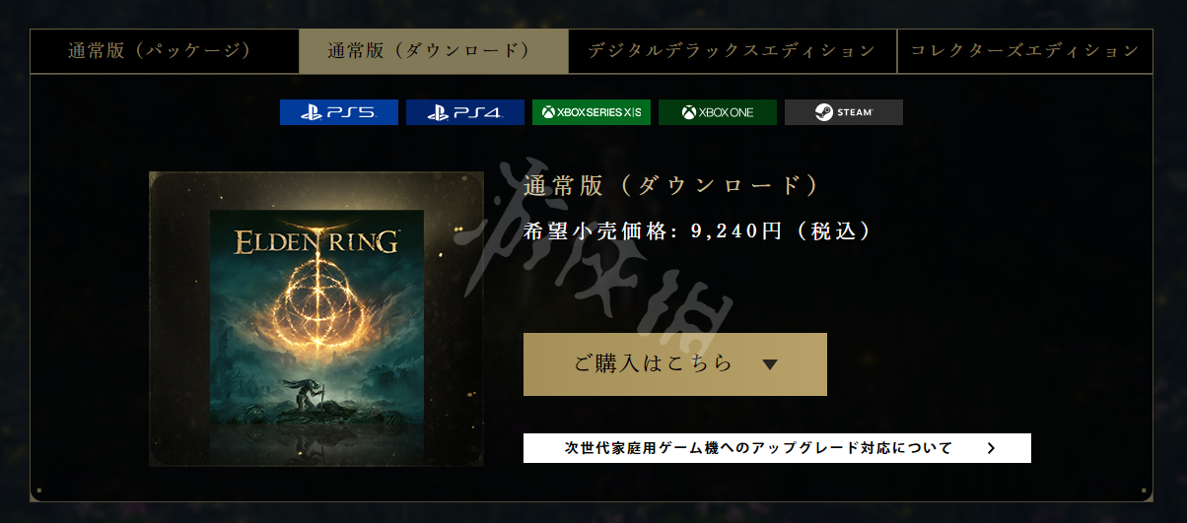
Task: Switch to 通常版（ダウンロード）tab
Action: click(x=434, y=51)
